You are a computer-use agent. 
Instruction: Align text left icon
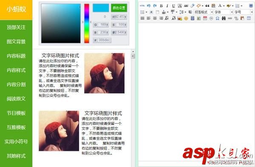click(x=148, y=18)
